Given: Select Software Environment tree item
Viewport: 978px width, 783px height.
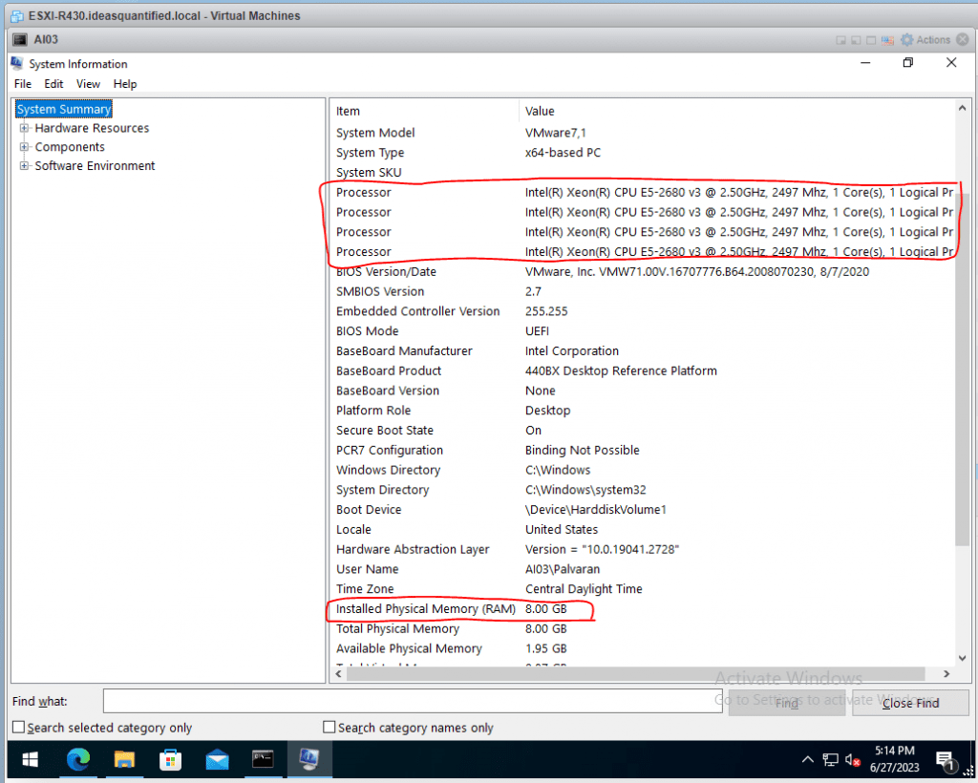Looking at the screenshot, I should pyautogui.click(x=95, y=166).
